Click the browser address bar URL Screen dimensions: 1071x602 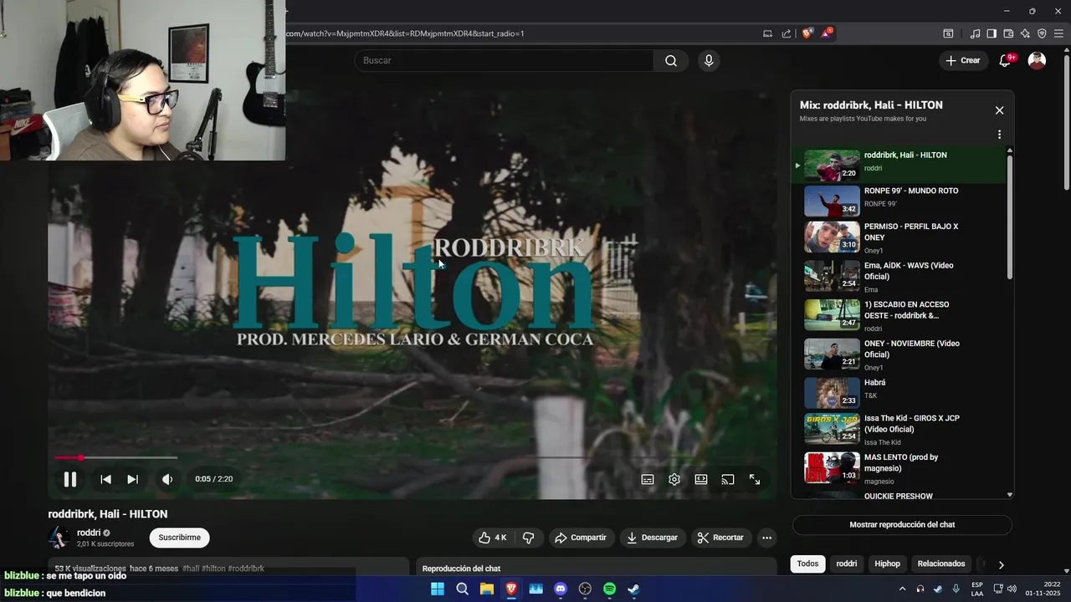click(x=405, y=33)
